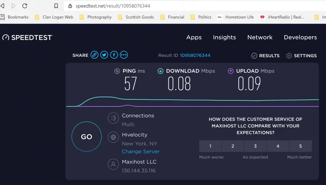This screenshot has width=326, height=185.
Task: Open the Apps menu
Action: [194, 37]
